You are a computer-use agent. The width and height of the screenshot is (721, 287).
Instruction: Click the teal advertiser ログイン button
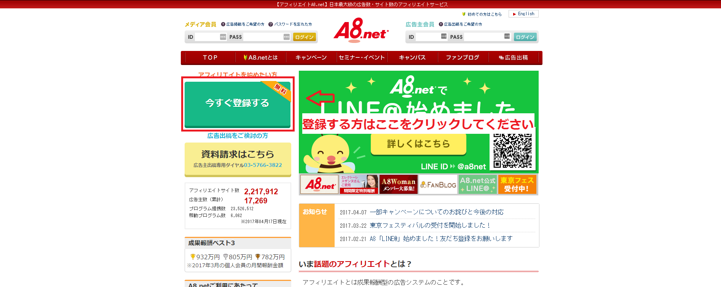(525, 37)
